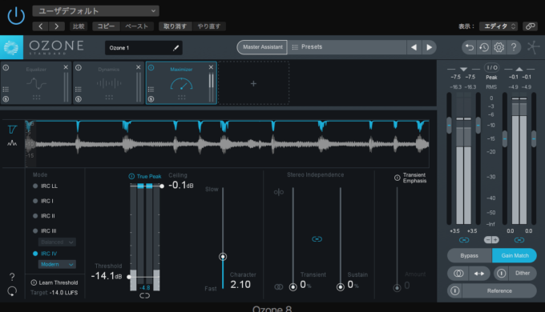Open the エディタ display dropdown

click(499, 26)
